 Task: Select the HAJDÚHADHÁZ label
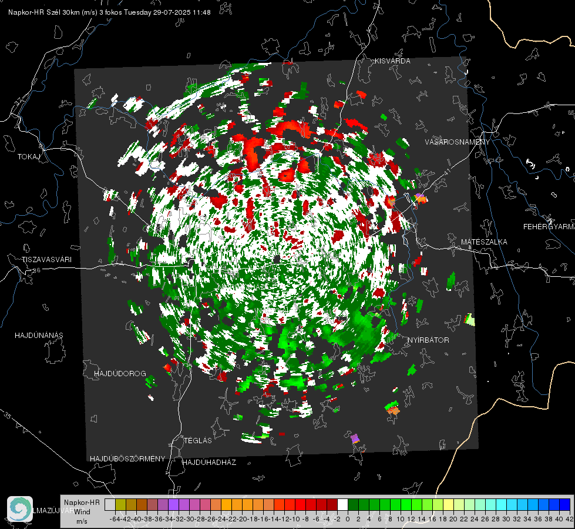[209, 462]
